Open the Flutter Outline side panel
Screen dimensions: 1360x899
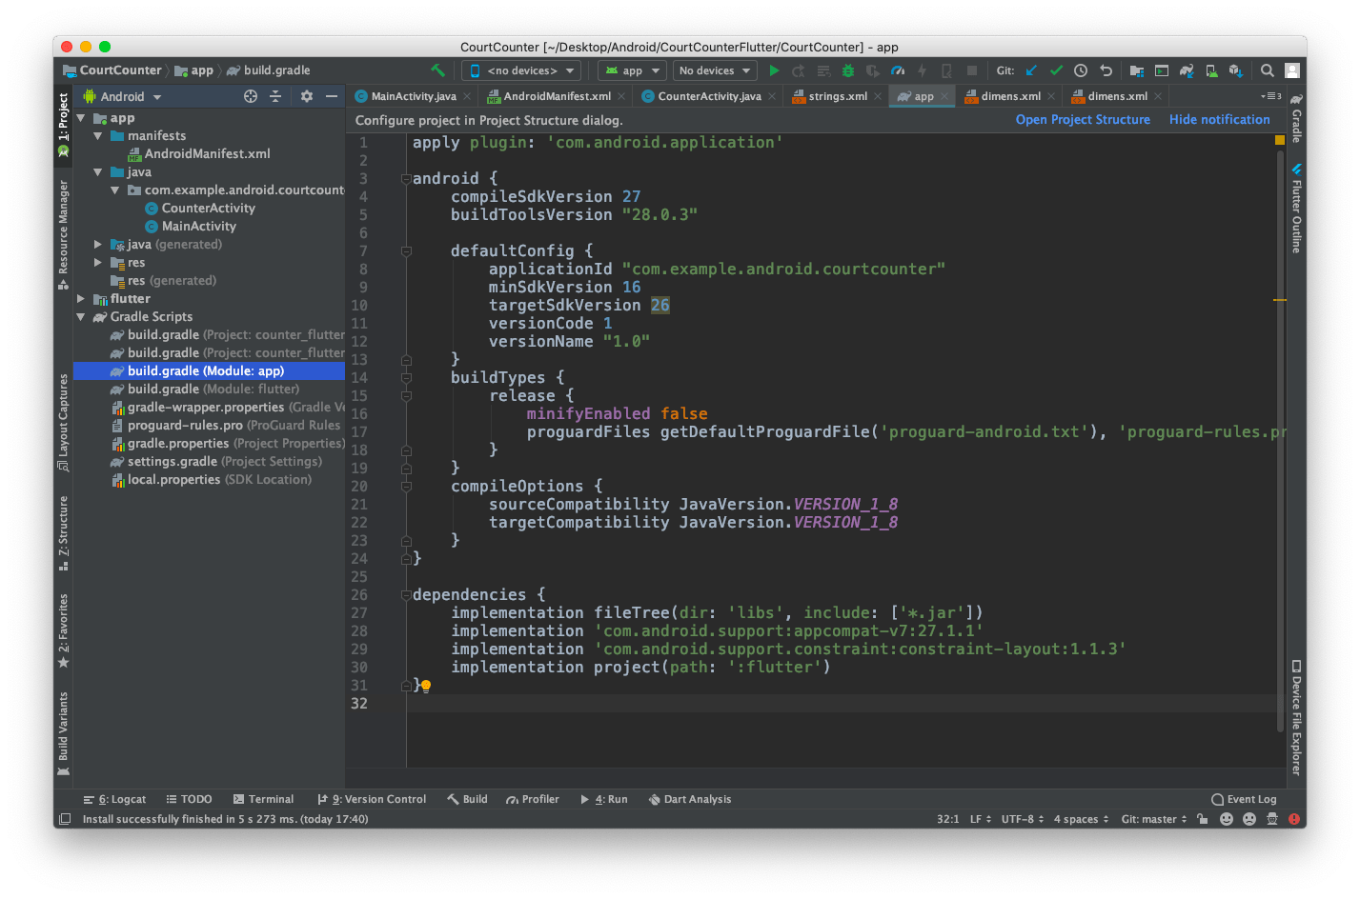tap(1296, 209)
